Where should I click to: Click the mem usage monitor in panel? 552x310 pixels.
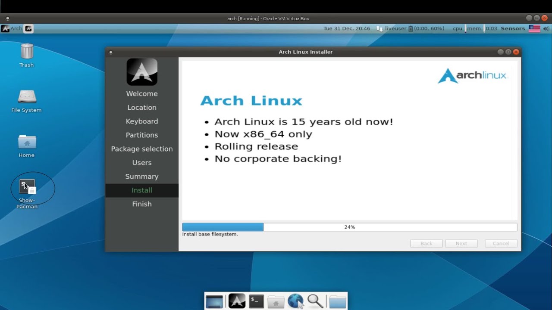pos(474,28)
